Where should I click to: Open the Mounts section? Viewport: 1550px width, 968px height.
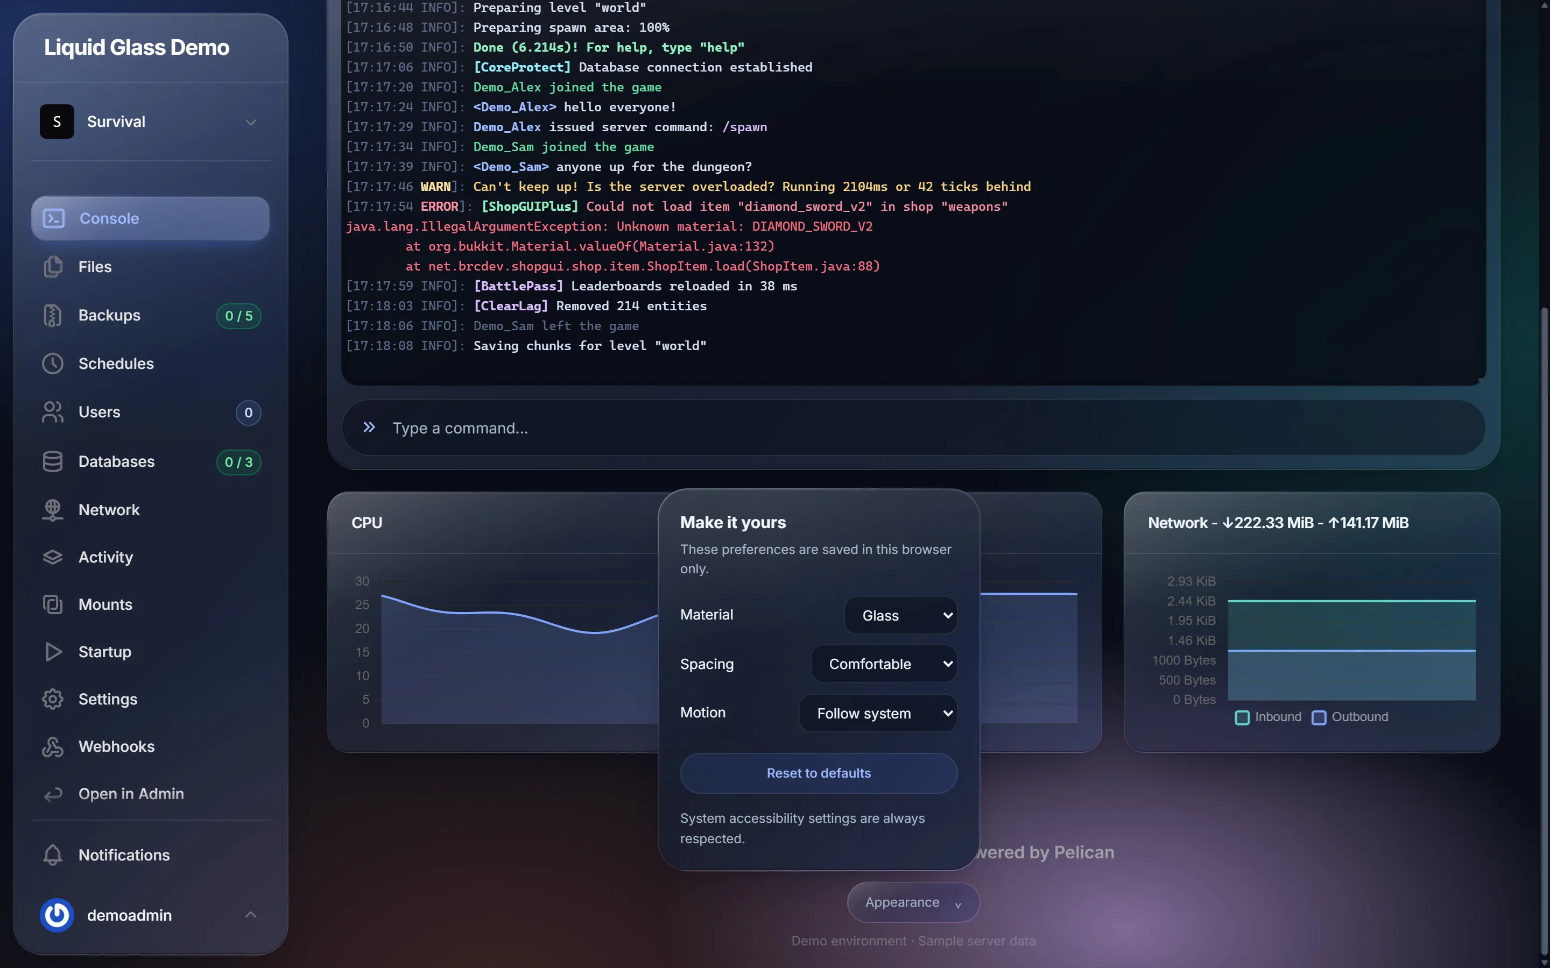tap(151, 604)
